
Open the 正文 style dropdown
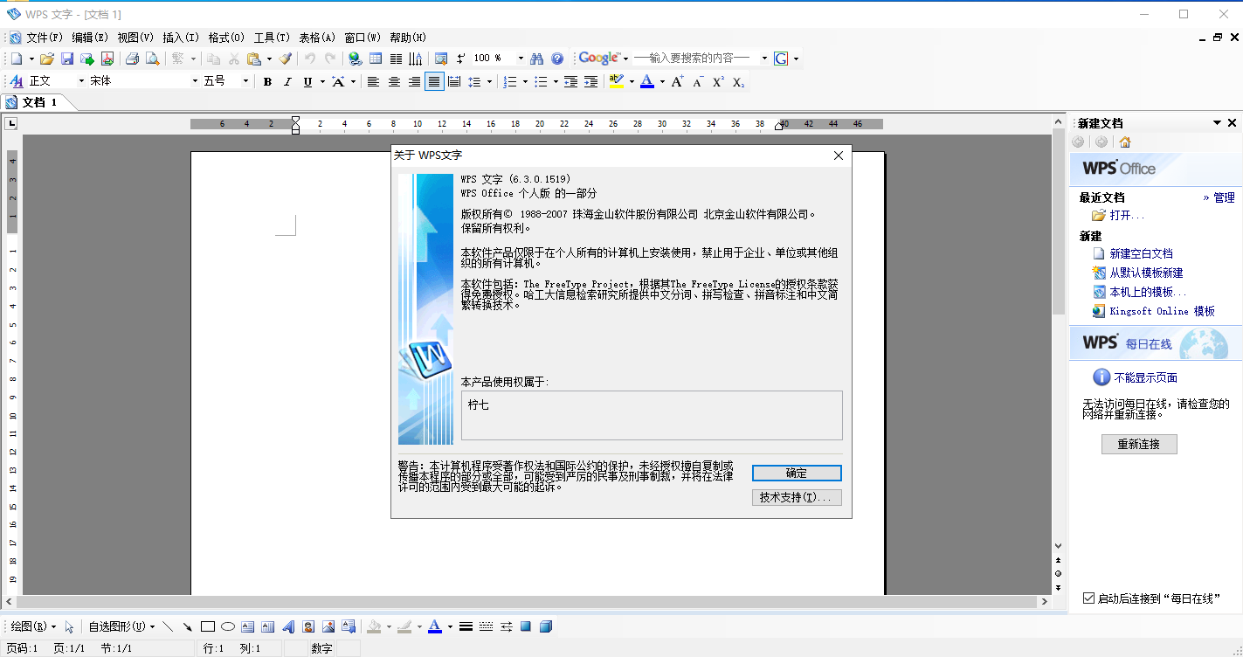pyautogui.click(x=81, y=81)
